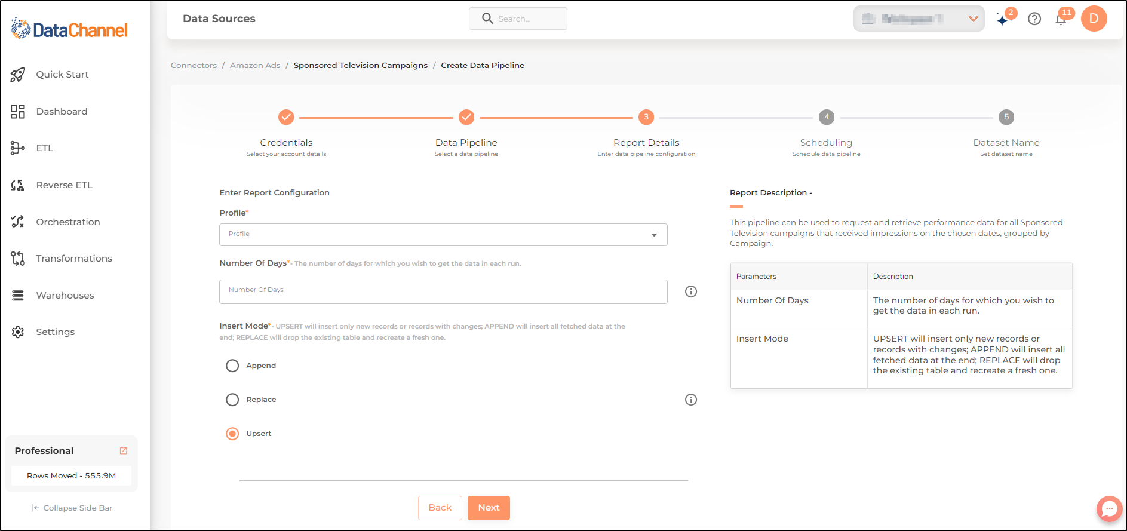The width and height of the screenshot is (1127, 531).
Task: Click step 5 Dataset Name circle
Action: tap(1006, 117)
